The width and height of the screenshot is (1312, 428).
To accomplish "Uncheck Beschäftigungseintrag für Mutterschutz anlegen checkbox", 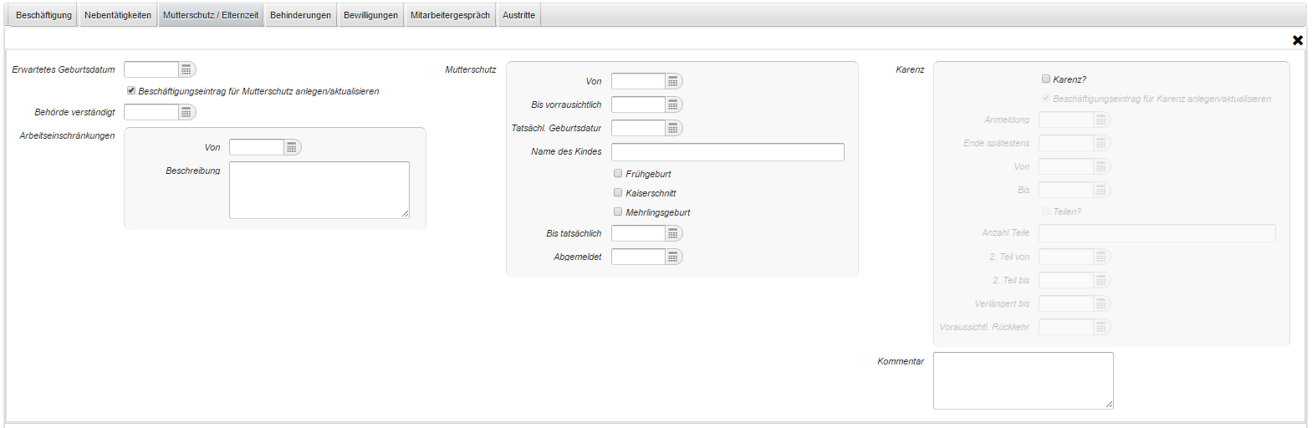I will pos(131,91).
